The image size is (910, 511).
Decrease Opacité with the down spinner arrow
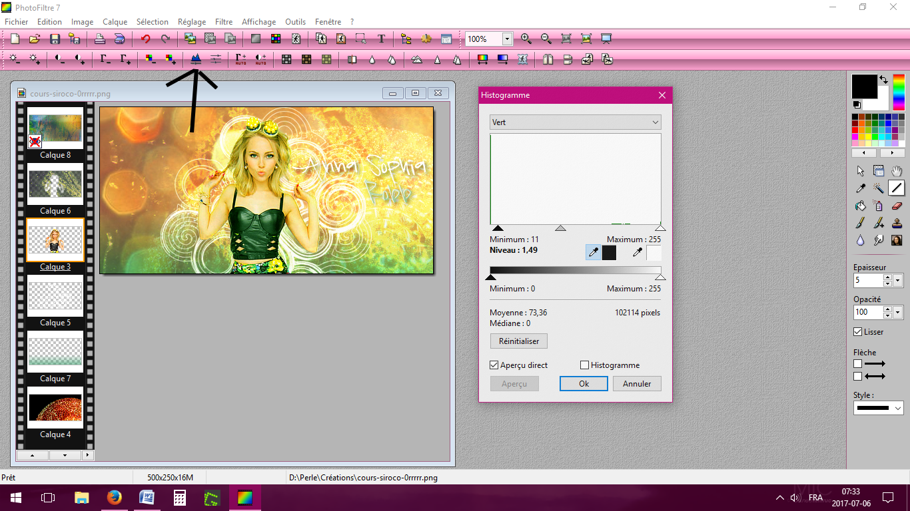tap(888, 315)
